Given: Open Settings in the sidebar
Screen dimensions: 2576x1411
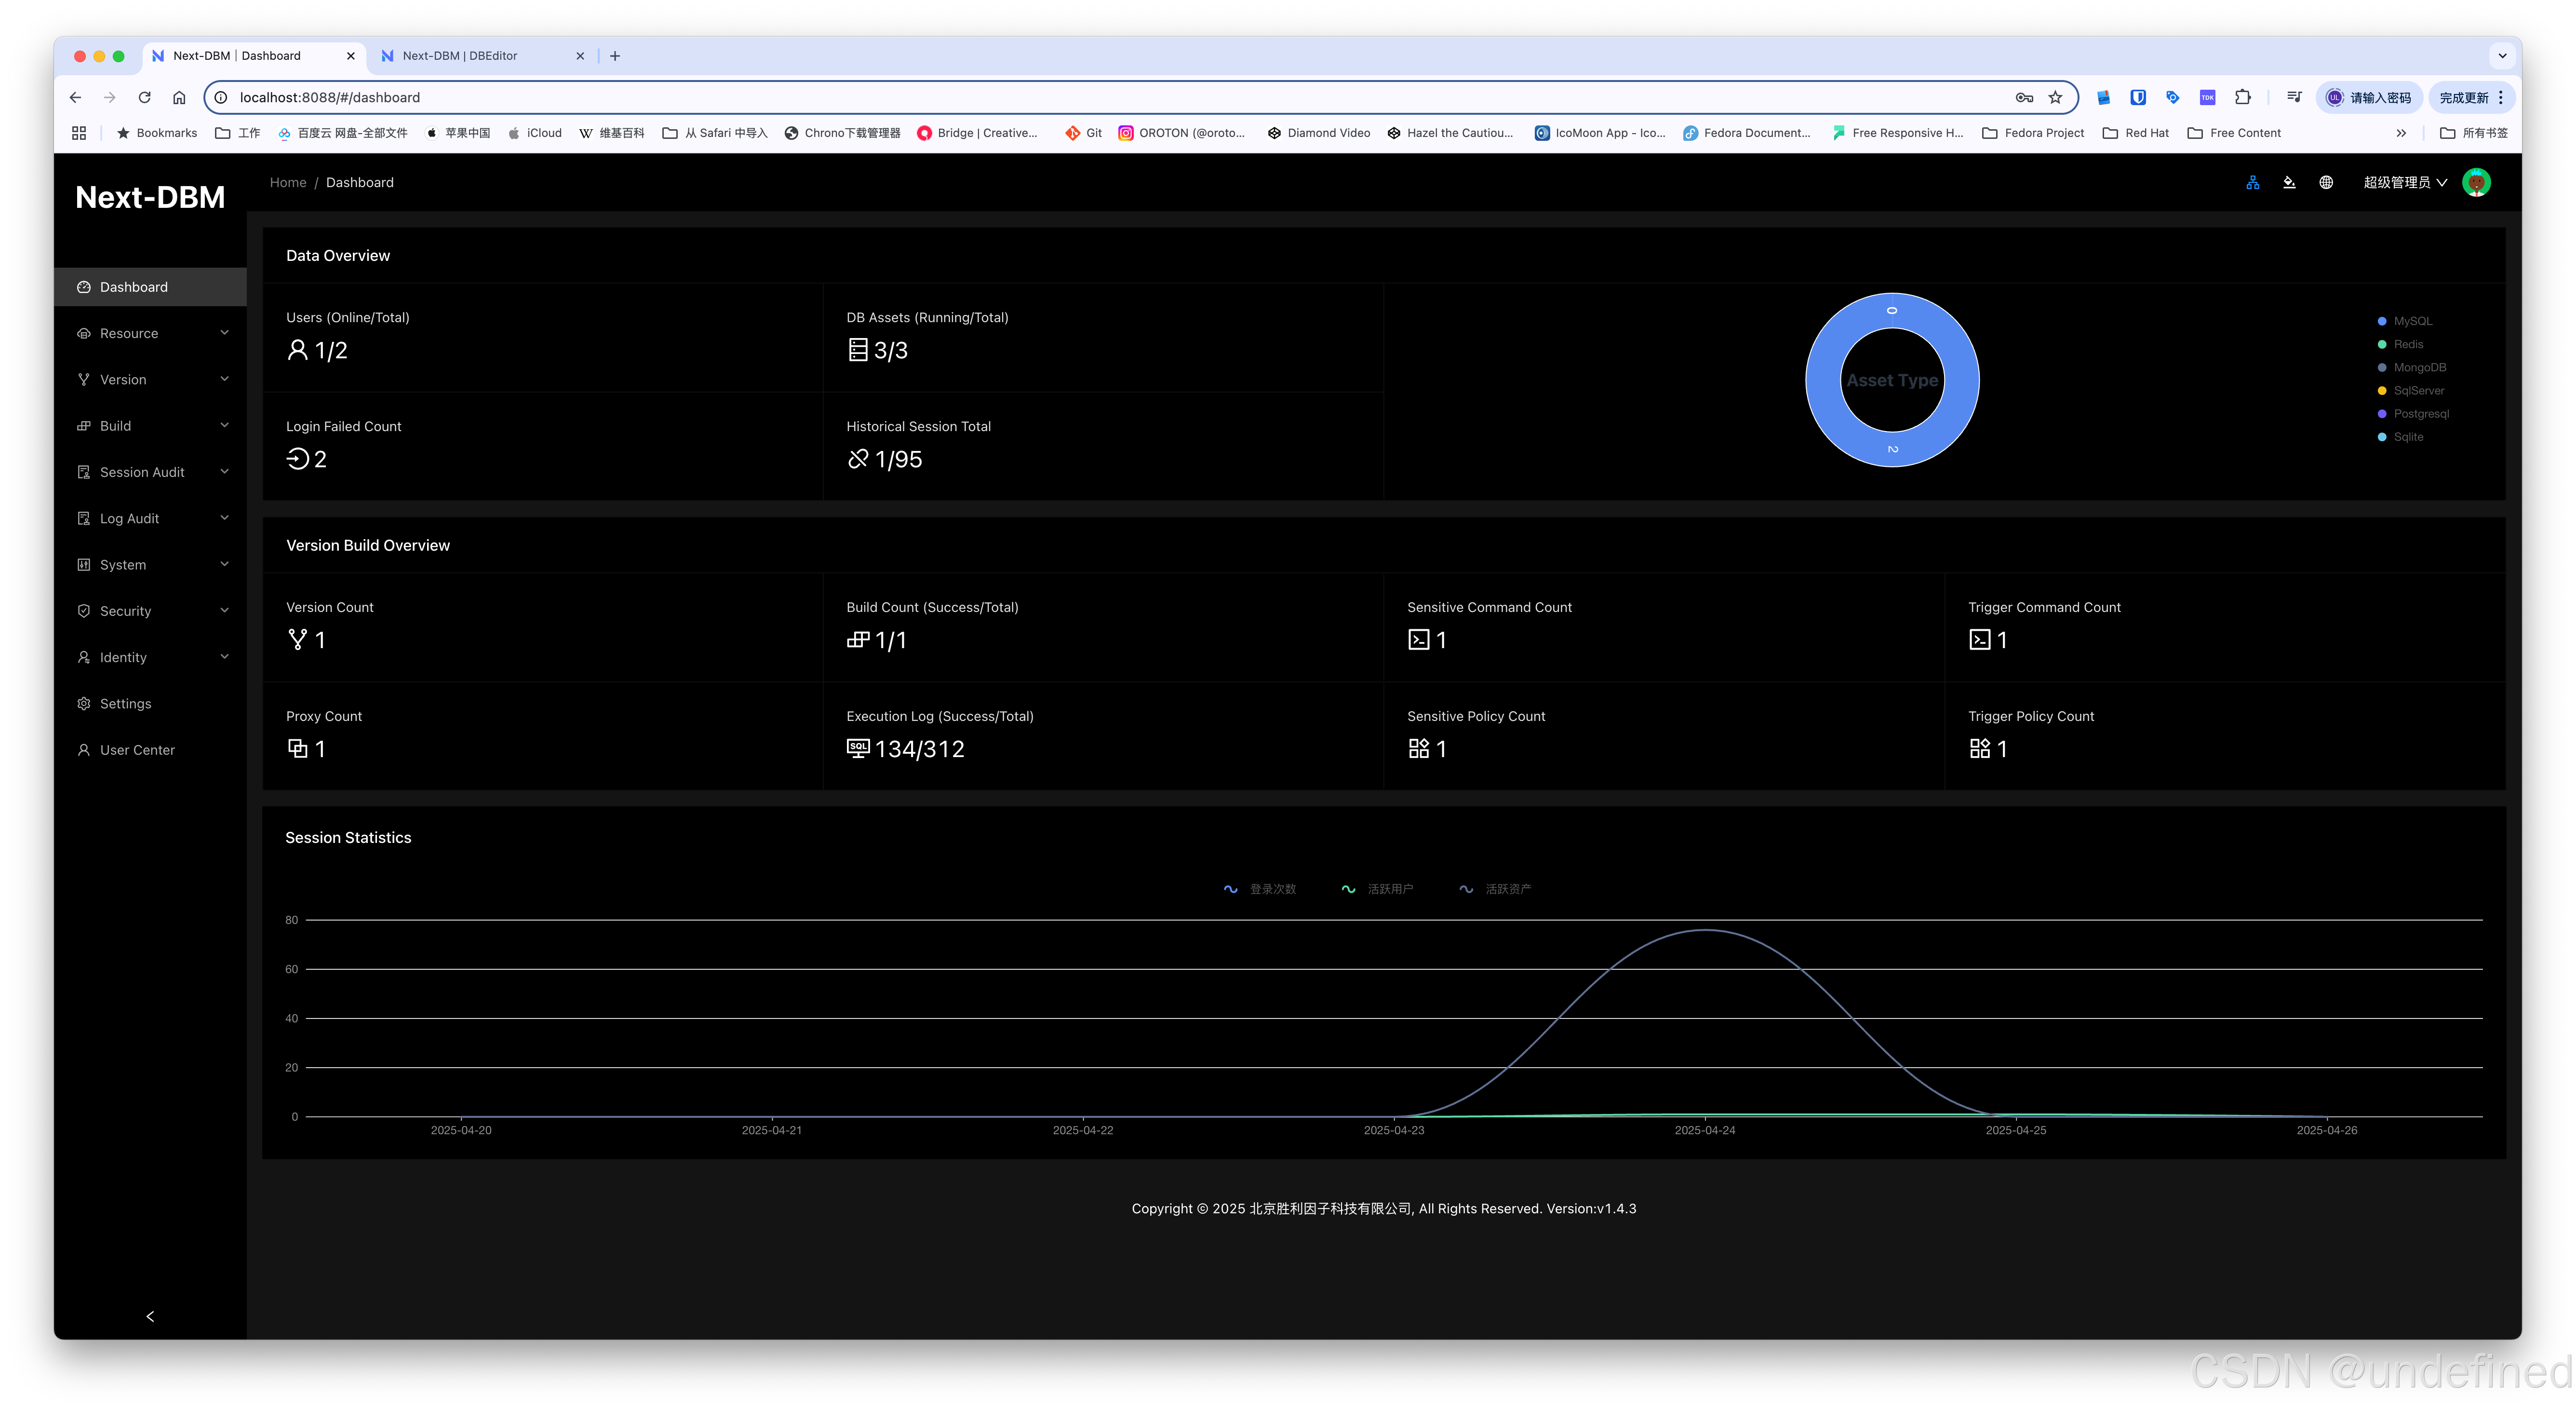Looking at the screenshot, I should pyautogui.click(x=125, y=704).
